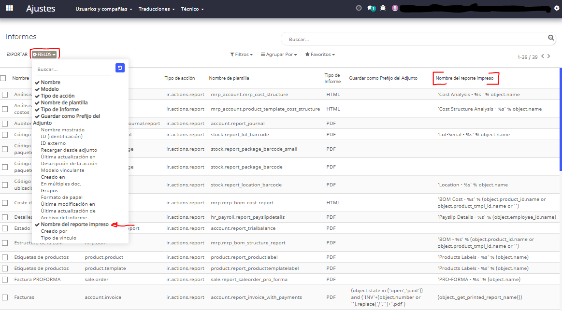Click the EXPORTAR button
The width and height of the screenshot is (562, 311).
pos(17,55)
